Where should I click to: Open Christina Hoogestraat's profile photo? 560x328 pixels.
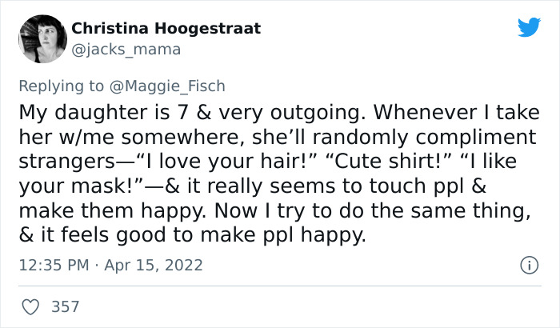coord(41,38)
